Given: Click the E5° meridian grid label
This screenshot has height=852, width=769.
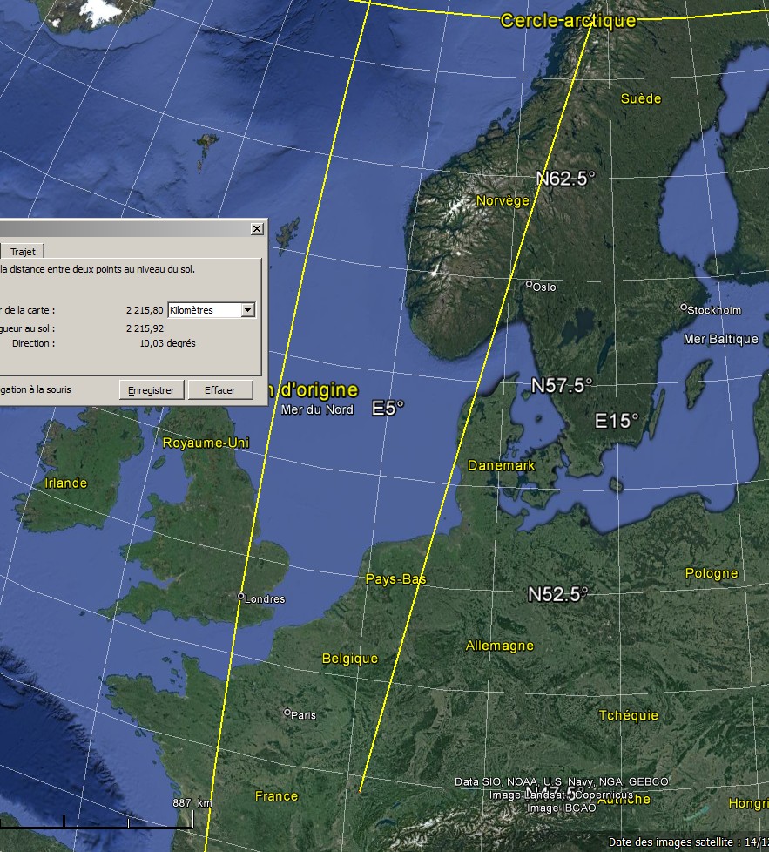Looking at the screenshot, I should (388, 408).
